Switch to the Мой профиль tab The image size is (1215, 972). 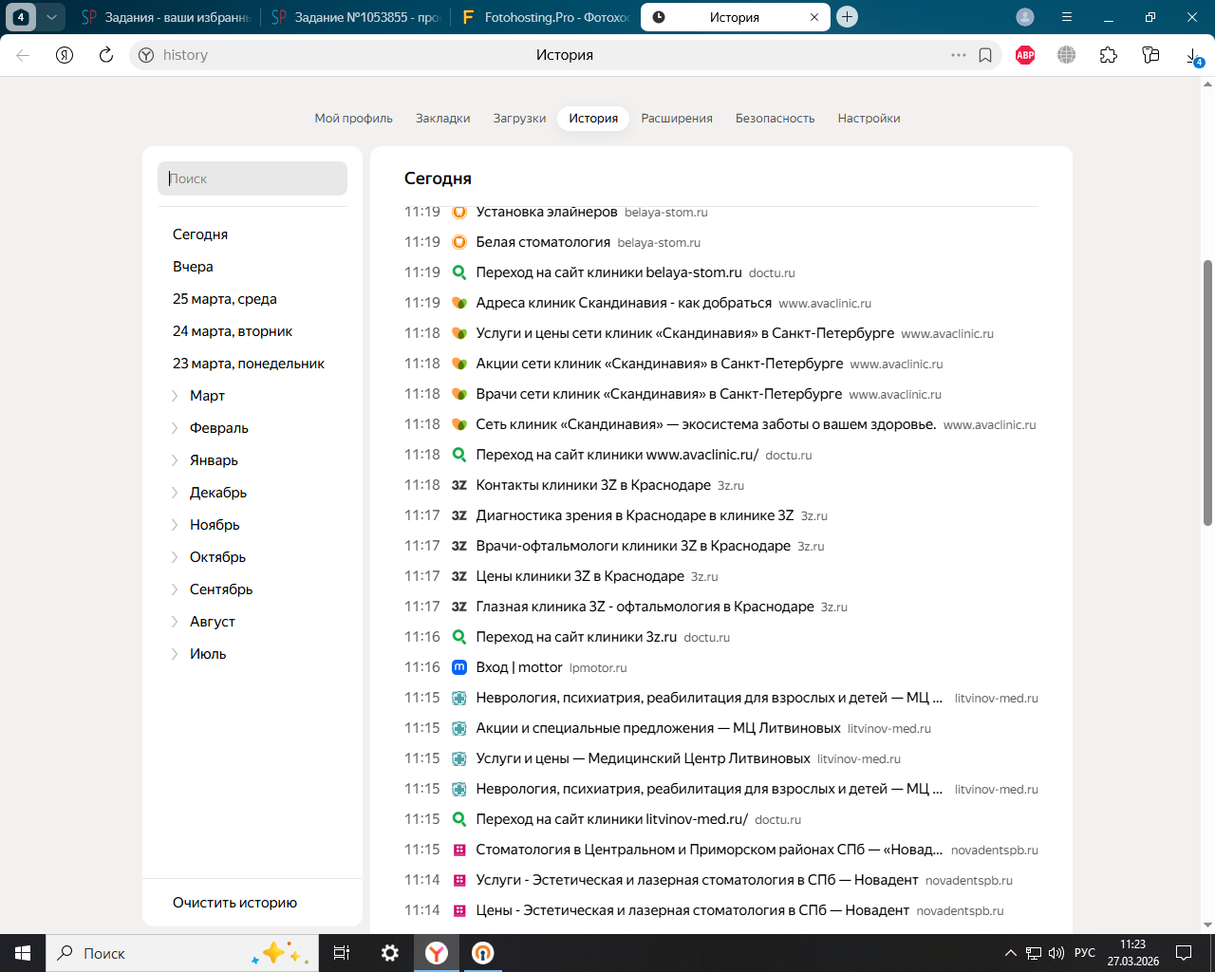click(x=353, y=119)
